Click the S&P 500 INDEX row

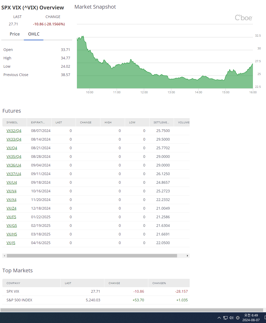point(96,300)
